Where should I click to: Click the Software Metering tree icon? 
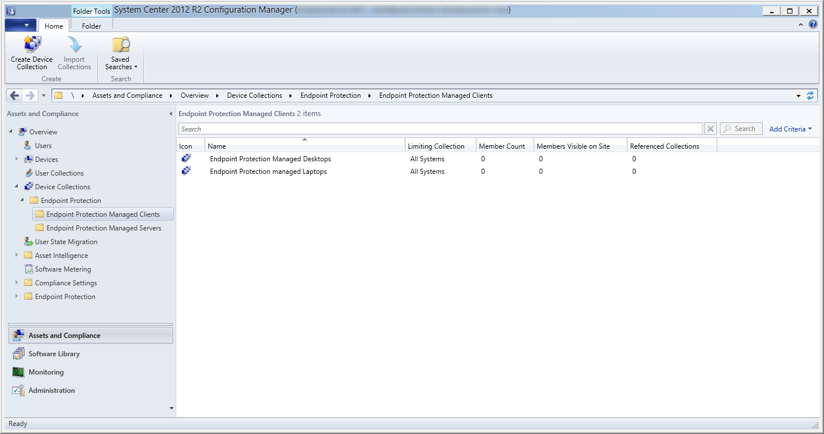(29, 269)
